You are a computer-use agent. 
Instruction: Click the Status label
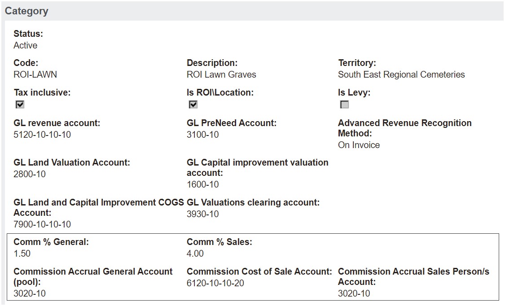pyautogui.click(x=28, y=34)
